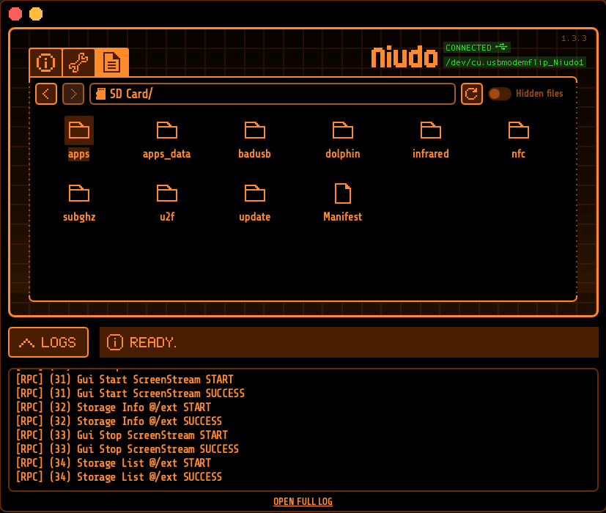Click the READY status bar
606x513 pixels.
pos(349,342)
